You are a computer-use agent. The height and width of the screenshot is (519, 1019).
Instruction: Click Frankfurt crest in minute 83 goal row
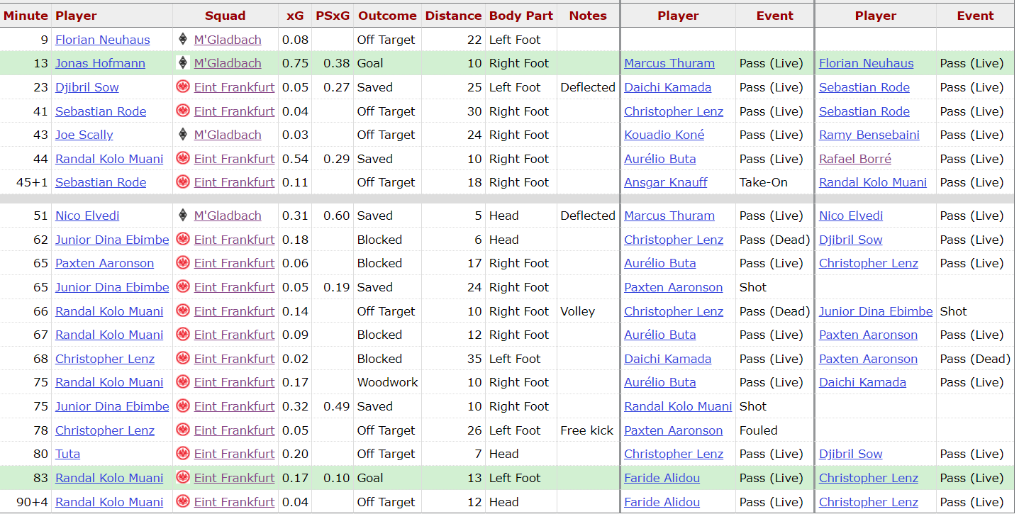182,478
